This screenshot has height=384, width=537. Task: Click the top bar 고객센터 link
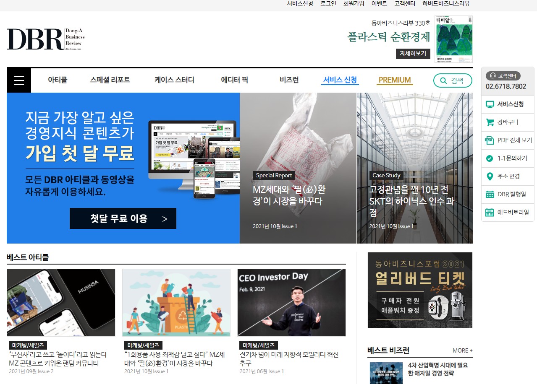[x=405, y=4]
